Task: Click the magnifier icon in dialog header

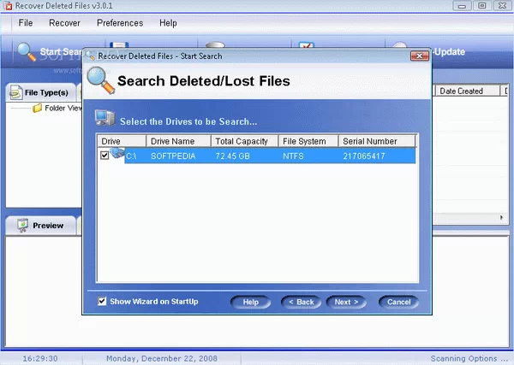Action: click(x=101, y=80)
